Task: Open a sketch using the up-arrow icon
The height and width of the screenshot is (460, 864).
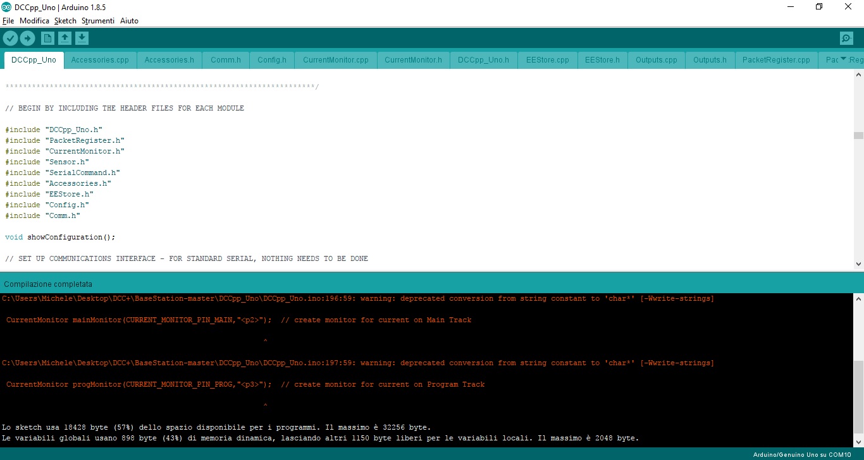Action: coord(65,38)
